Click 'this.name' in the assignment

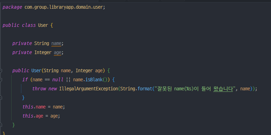tap(34, 107)
